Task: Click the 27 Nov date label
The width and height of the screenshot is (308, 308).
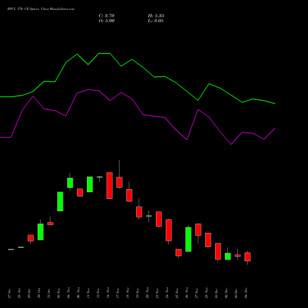Action: (197, 293)
